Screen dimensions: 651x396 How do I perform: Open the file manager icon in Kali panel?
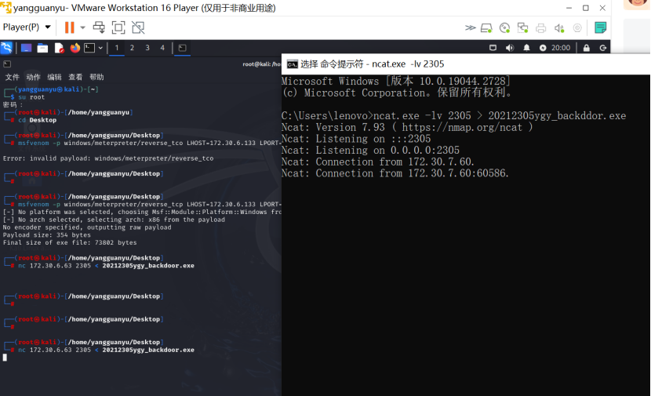point(42,48)
